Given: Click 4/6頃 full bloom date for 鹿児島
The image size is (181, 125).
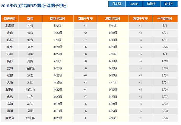Looking at the screenshot, I should point(113,118).
